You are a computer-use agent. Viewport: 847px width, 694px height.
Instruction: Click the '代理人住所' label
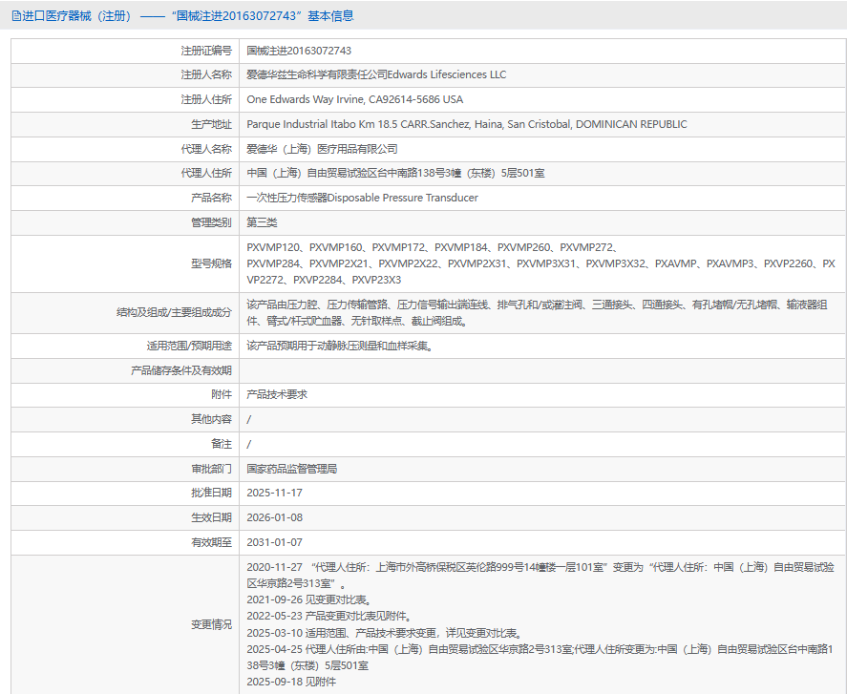[206, 174]
